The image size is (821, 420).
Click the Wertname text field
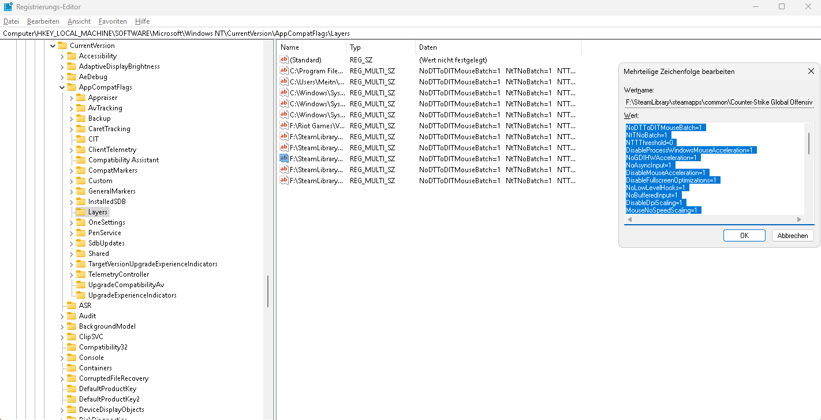[719, 102]
